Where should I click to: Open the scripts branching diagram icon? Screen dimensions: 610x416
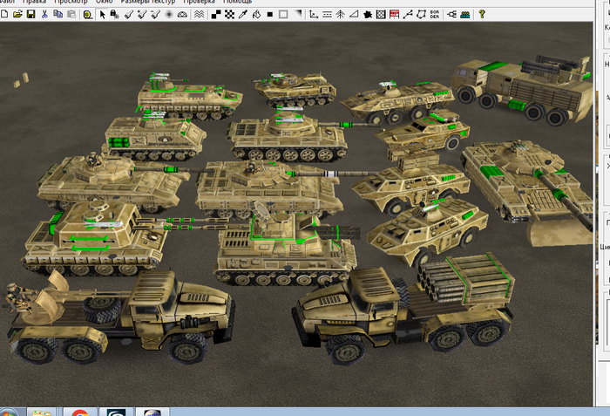(451, 15)
